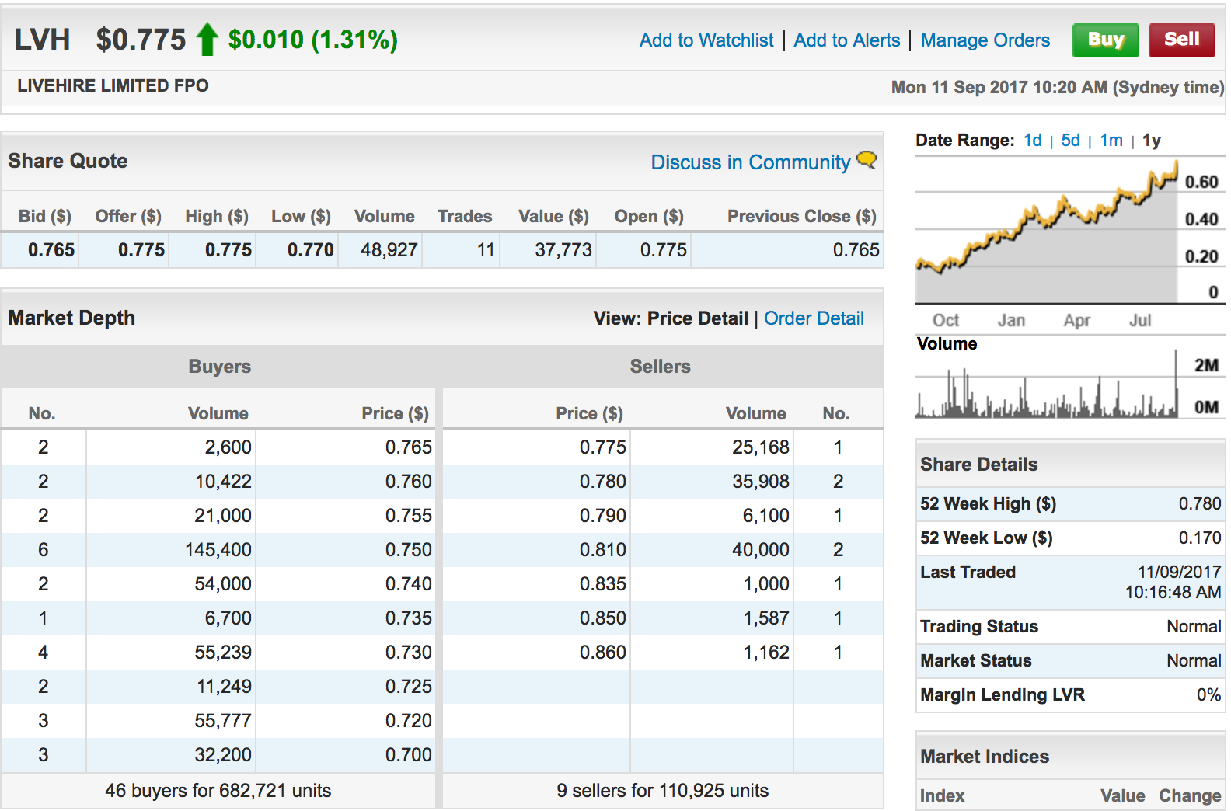Click buyer volume 21,000

click(223, 516)
